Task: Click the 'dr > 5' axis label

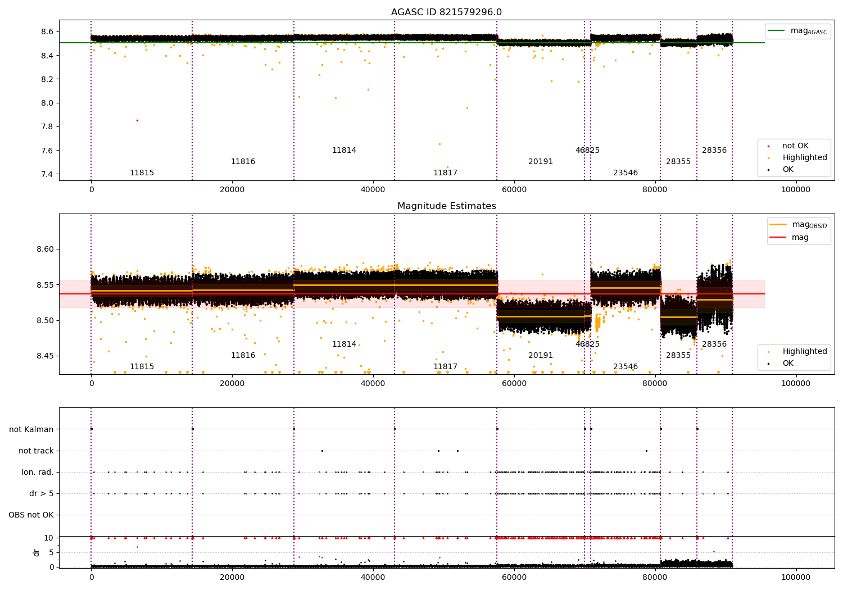Action: (42, 493)
